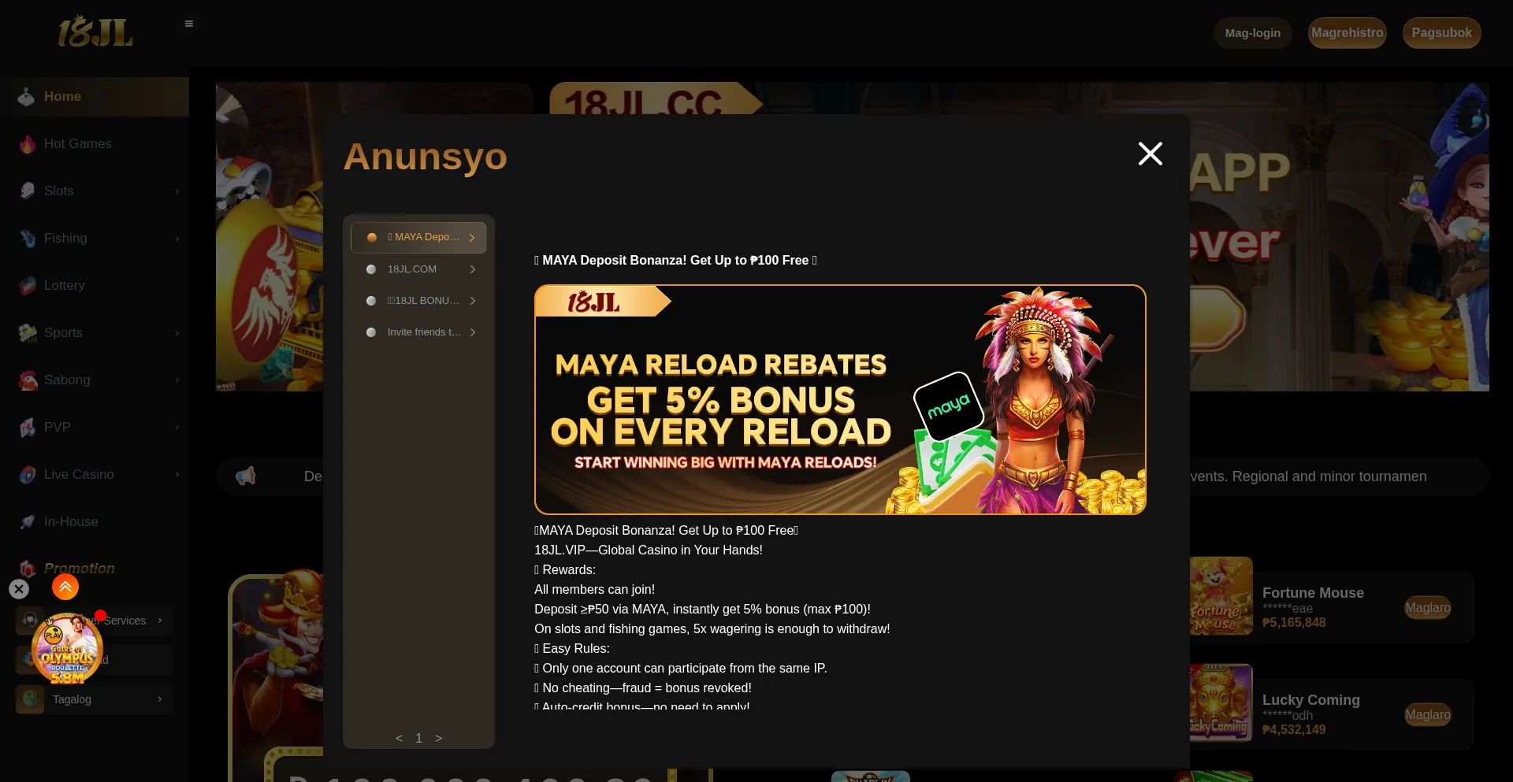Open the In-House menu item
Screen dimensions: 1513x782
tap(95, 522)
